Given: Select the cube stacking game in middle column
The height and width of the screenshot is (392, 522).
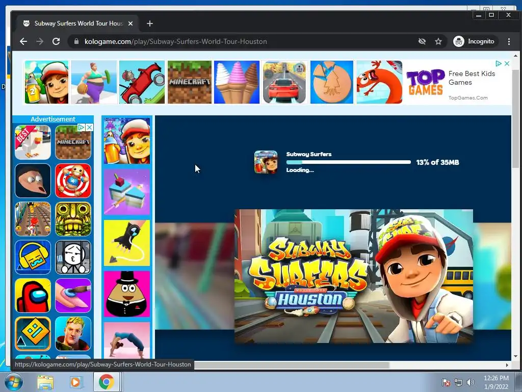Looking at the screenshot, I should click(x=127, y=192).
